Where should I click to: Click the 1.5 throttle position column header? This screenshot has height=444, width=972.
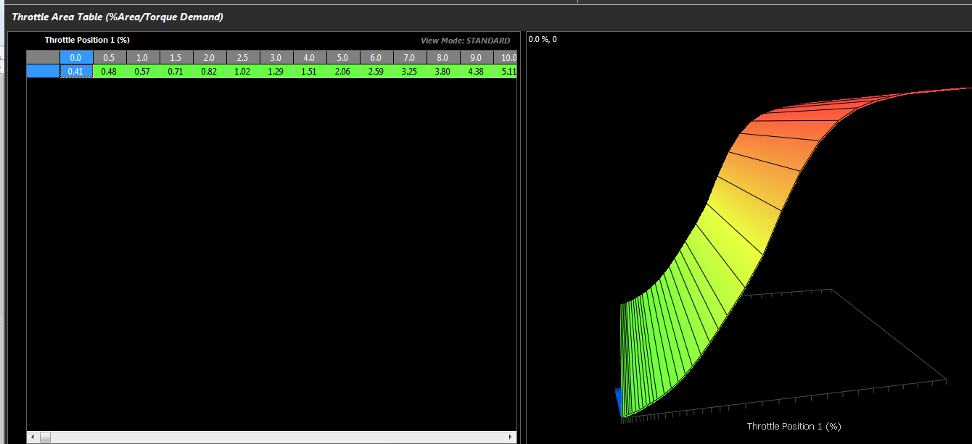tap(176, 57)
